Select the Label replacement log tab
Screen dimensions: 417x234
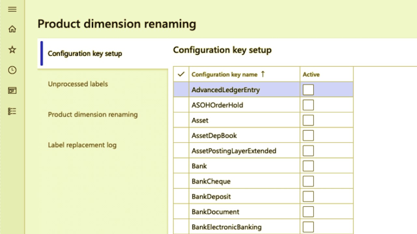(82, 145)
